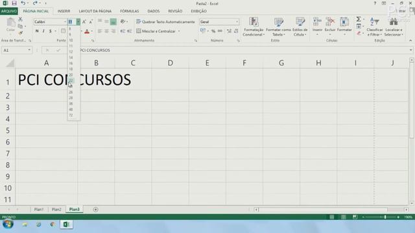Toggle Bold (N) formatting
Viewport: 415px width, 233px height.
pyautogui.click(x=37, y=31)
